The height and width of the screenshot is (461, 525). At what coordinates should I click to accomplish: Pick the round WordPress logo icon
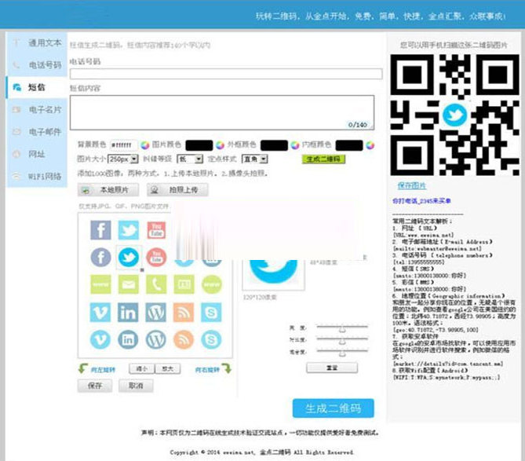(156, 339)
